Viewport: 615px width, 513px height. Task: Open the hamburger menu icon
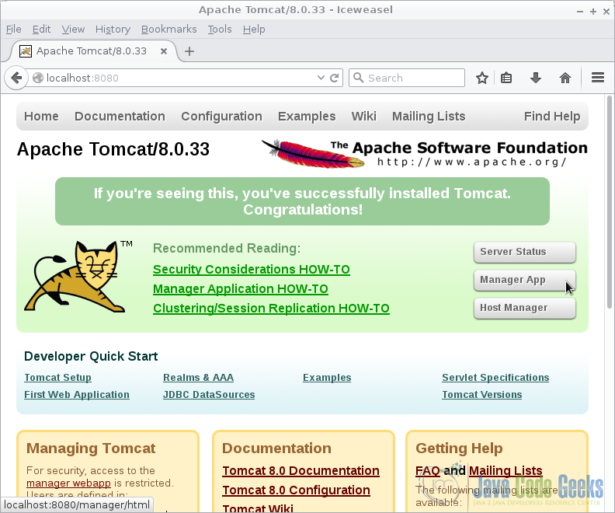point(597,78)
